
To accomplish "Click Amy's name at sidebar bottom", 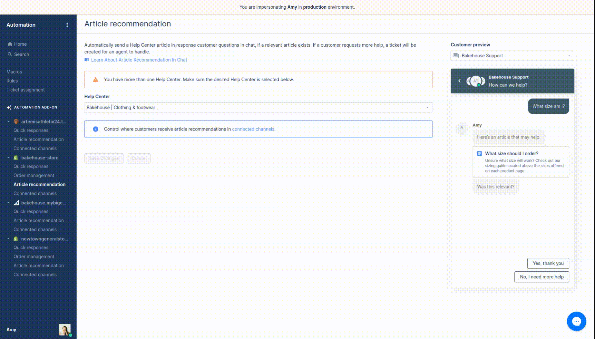I will 11,330.
